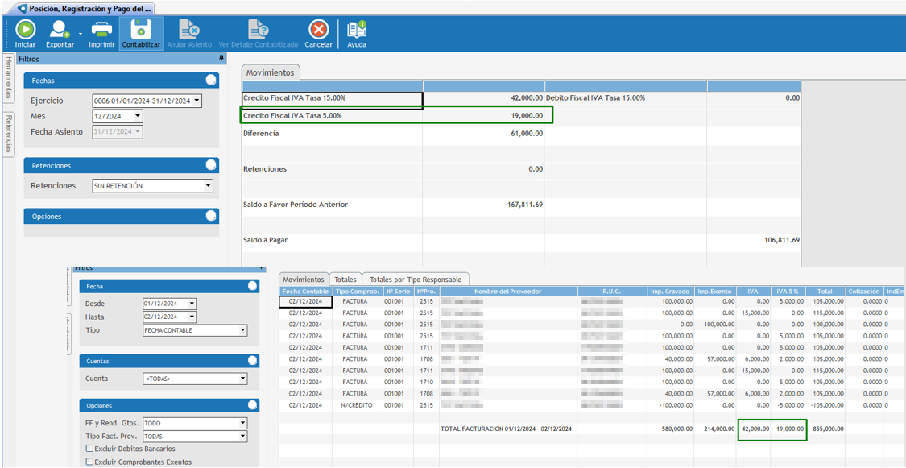Image resolution: width=906 pixels, height=468 pixels.
Task: Open Totales por Tipo Responsable tab
Action: click(415, 280)
